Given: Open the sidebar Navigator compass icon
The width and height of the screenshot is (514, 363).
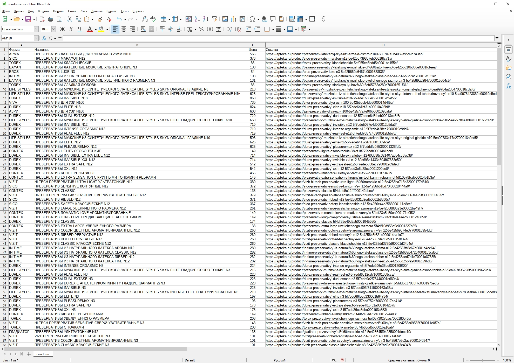Looking at the screenshot, I should 509,77.
